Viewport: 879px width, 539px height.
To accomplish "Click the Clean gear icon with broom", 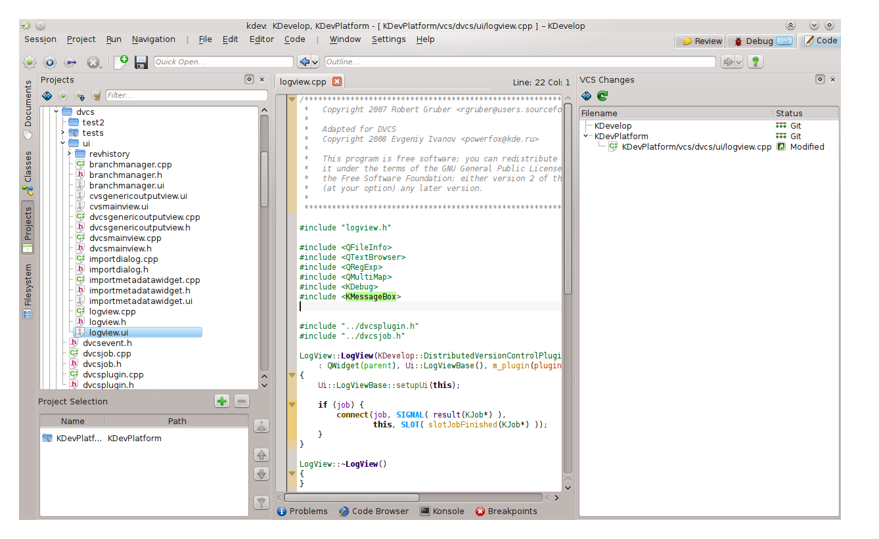I will 97,96.
